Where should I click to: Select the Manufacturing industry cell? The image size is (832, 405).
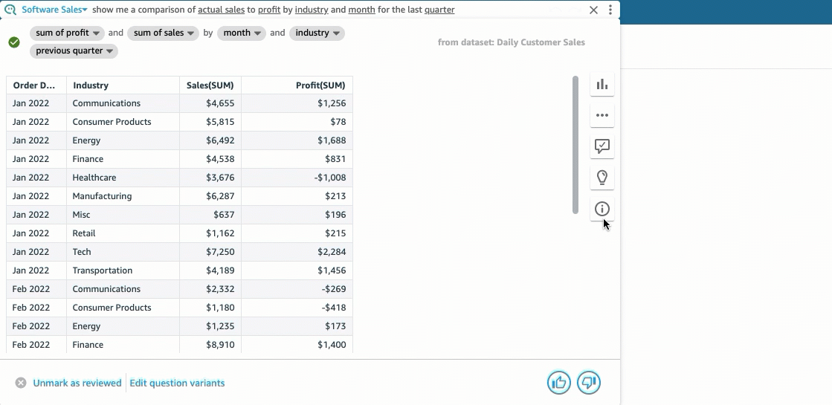(123, 196)
